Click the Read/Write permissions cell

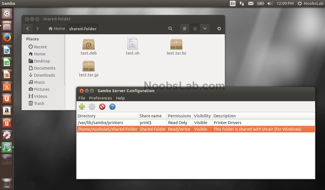pos(179,129)
